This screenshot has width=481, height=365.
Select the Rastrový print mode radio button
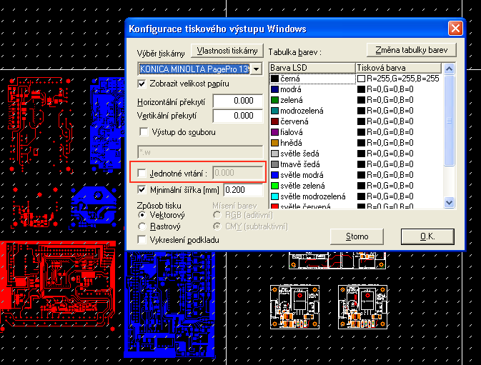point(142,226)
